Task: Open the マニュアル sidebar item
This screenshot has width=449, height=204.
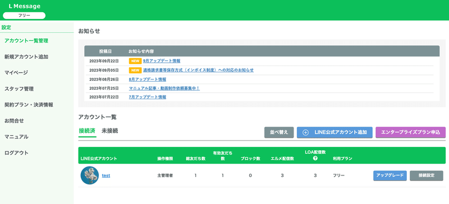Action: (16, 137)
